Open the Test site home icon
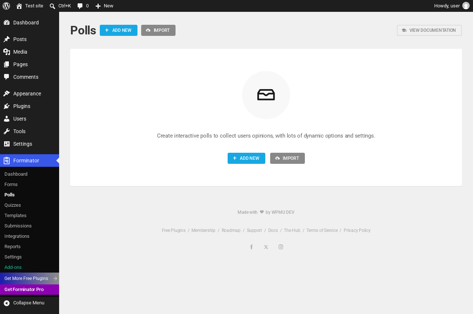The height and width of the screenshot is (314, 473). click(19, 6)
